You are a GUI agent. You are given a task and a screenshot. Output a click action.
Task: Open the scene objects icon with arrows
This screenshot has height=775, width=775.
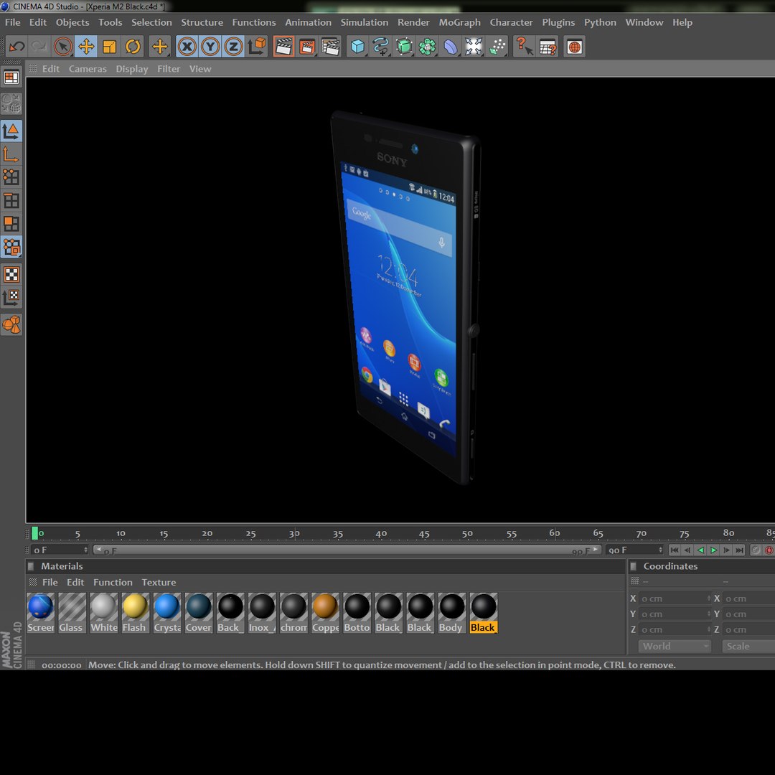tap(474, 47)
